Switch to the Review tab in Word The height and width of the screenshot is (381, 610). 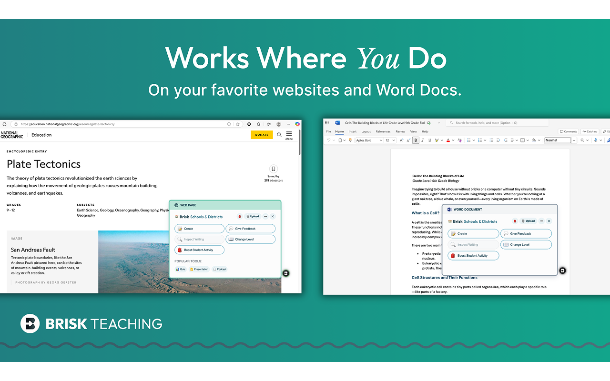coord(400,131)
